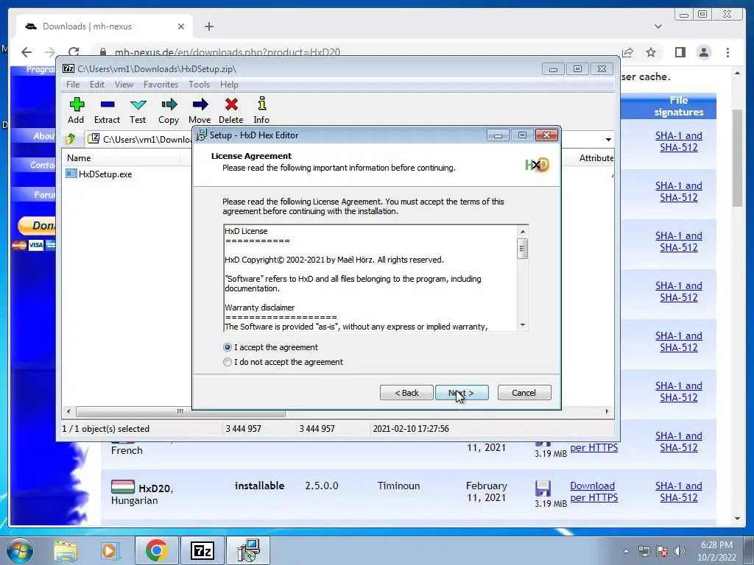Open a new Chrome tab
Viewport: 754px width, 565px height.
pyautogui.click(x=208, y=26)
